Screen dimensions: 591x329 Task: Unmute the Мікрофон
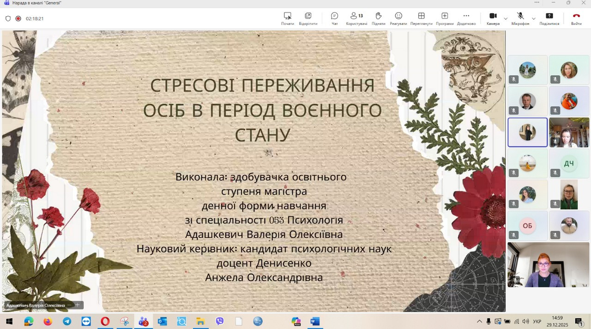pos(520,18)
